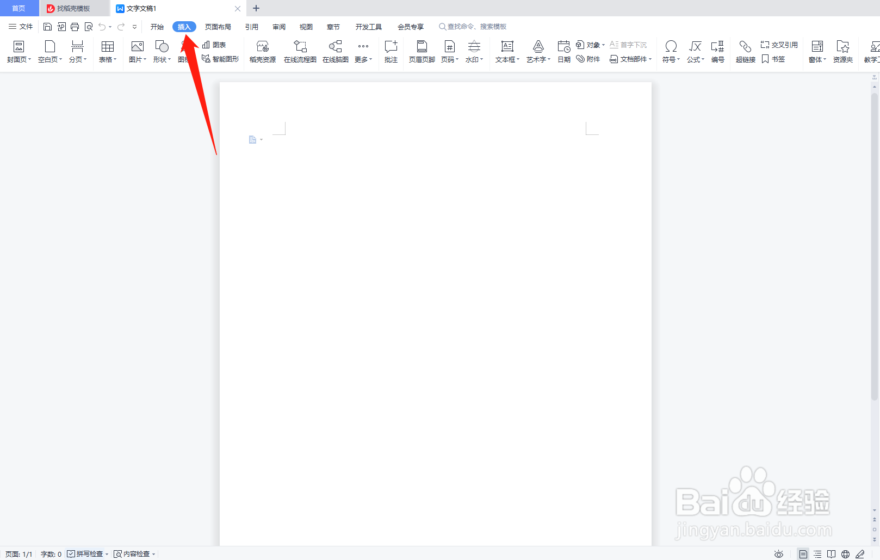Switch to 引用 references tab

pos(252,27)
